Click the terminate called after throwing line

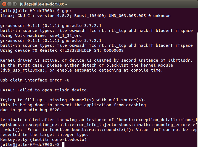tap(99, 120)
